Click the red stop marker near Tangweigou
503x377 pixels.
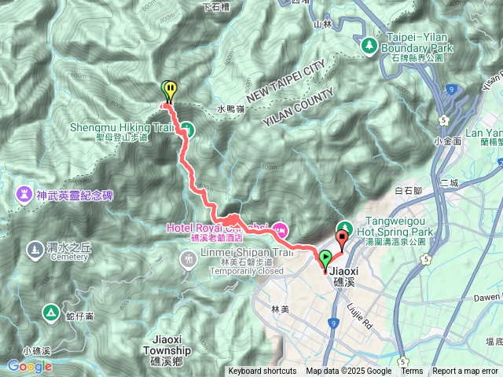342,237
